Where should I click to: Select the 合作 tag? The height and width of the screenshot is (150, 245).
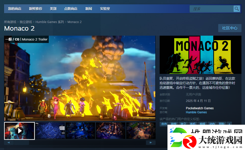coord(164,124)
